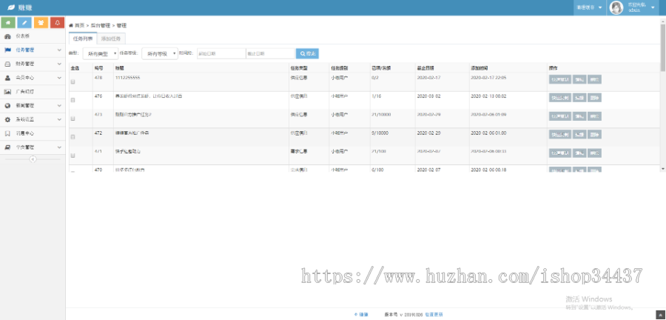The width and height of the screenshot is (666, 320).
Task: Collapse the sidebar using the circular arrow
Action: [x=33, y=159]
